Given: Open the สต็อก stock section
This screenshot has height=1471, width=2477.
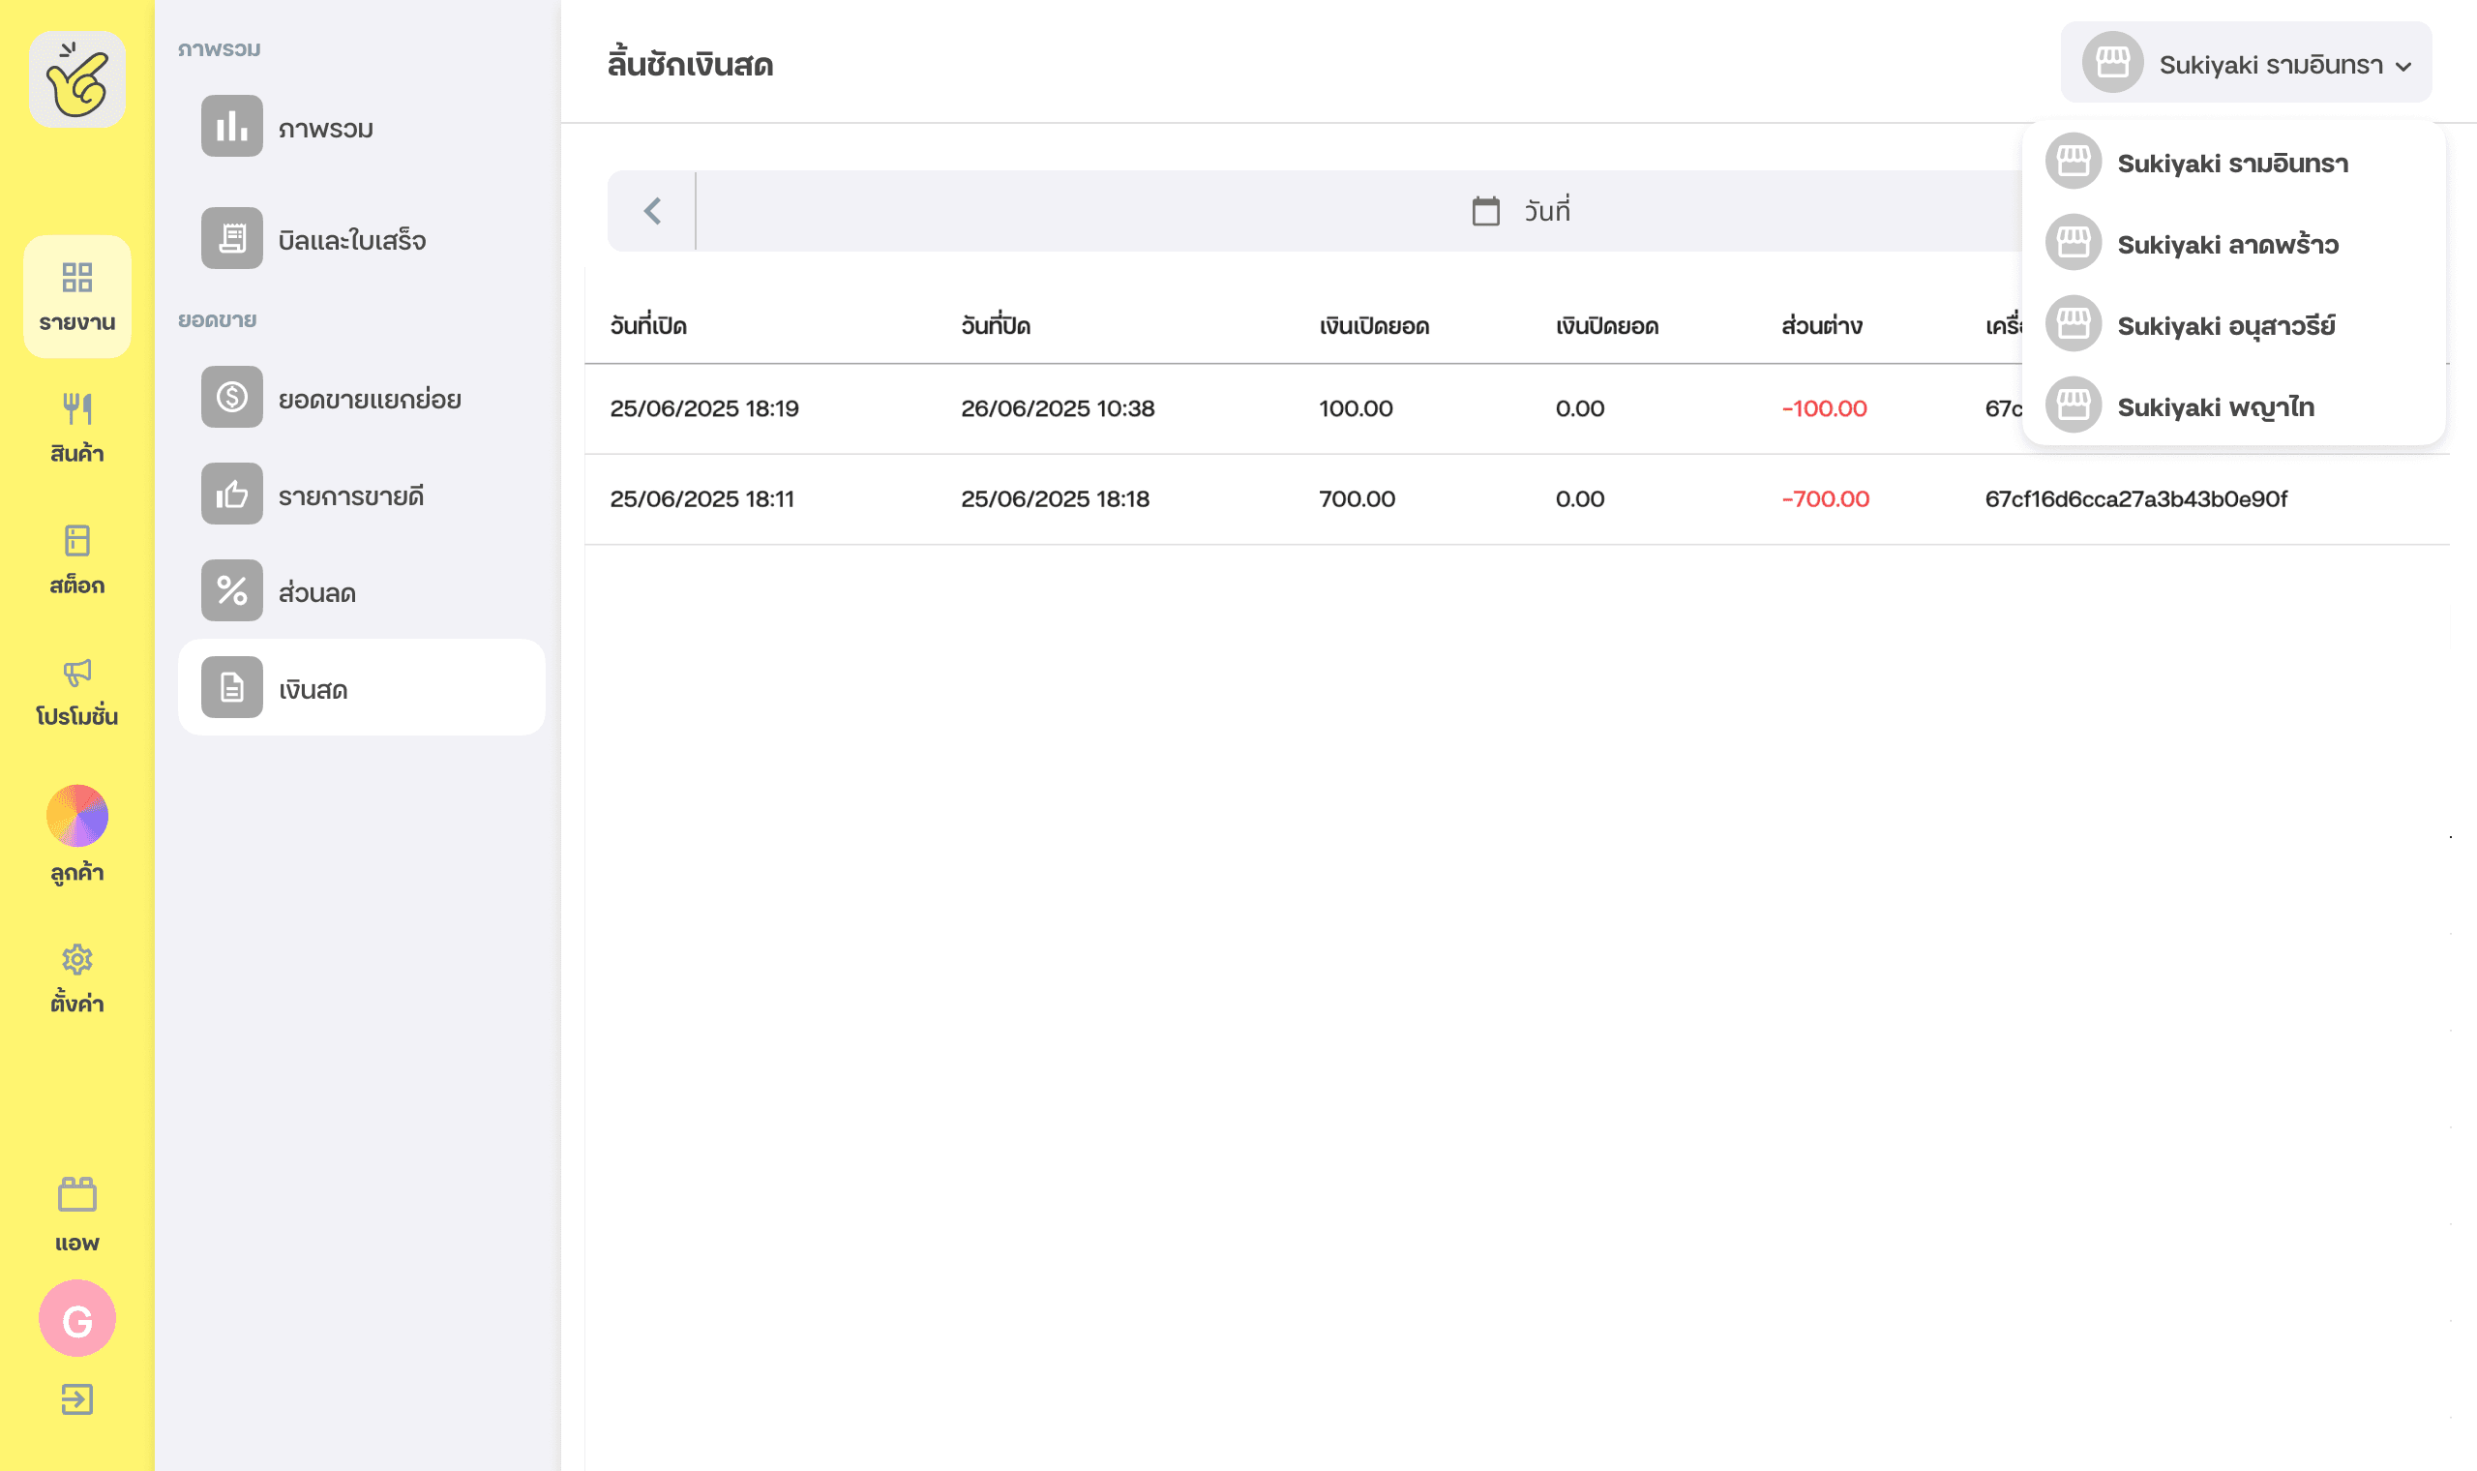Looking at the screenshot, I should tap(77, 560).
